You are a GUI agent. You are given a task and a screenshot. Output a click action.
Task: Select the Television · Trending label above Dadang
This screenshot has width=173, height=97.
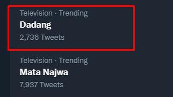tap(54, 13)
